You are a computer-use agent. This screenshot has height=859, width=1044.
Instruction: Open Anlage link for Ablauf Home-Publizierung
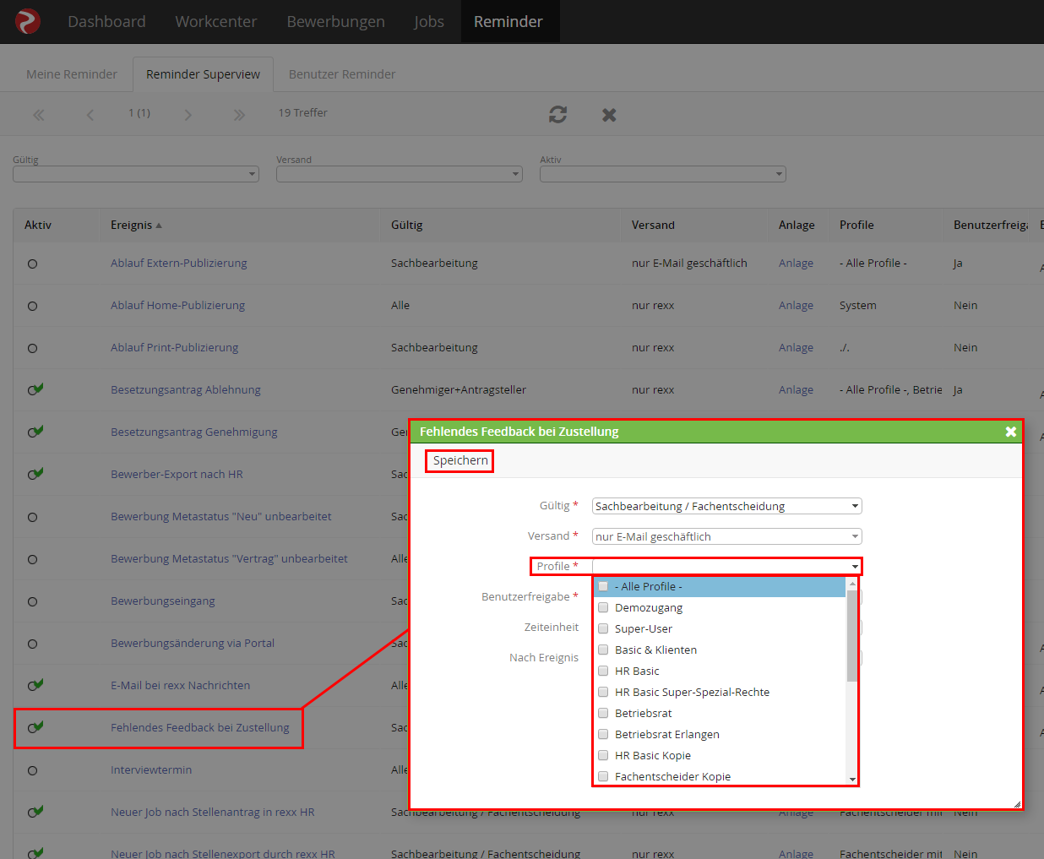pos(796,306)
